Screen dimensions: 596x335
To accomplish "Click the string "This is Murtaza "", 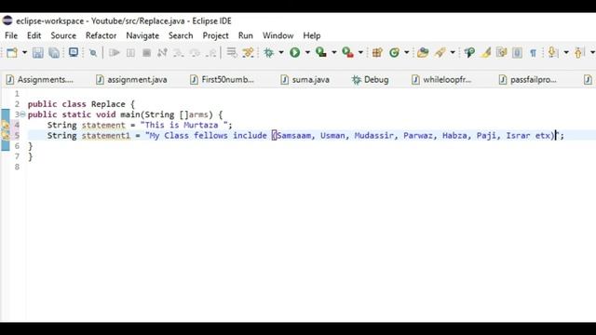I will coord(184,125).
